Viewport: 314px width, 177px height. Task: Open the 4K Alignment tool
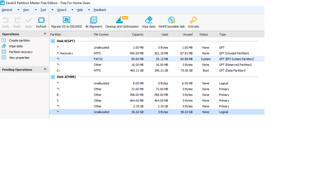coord(93,20)
